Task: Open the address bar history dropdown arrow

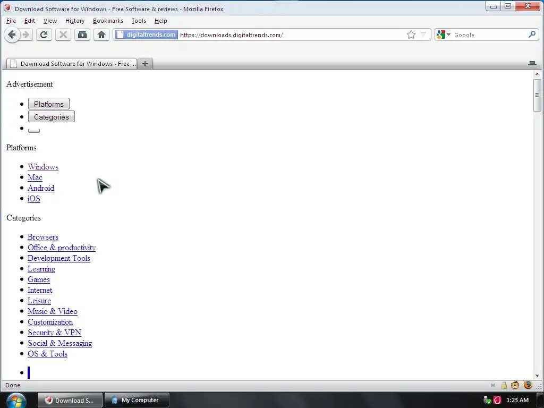Action: (x=423, y=35)
